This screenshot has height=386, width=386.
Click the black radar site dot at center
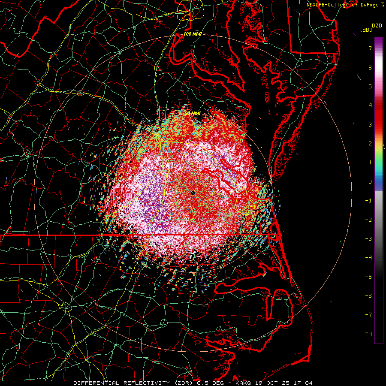click(x=193, y=193)
